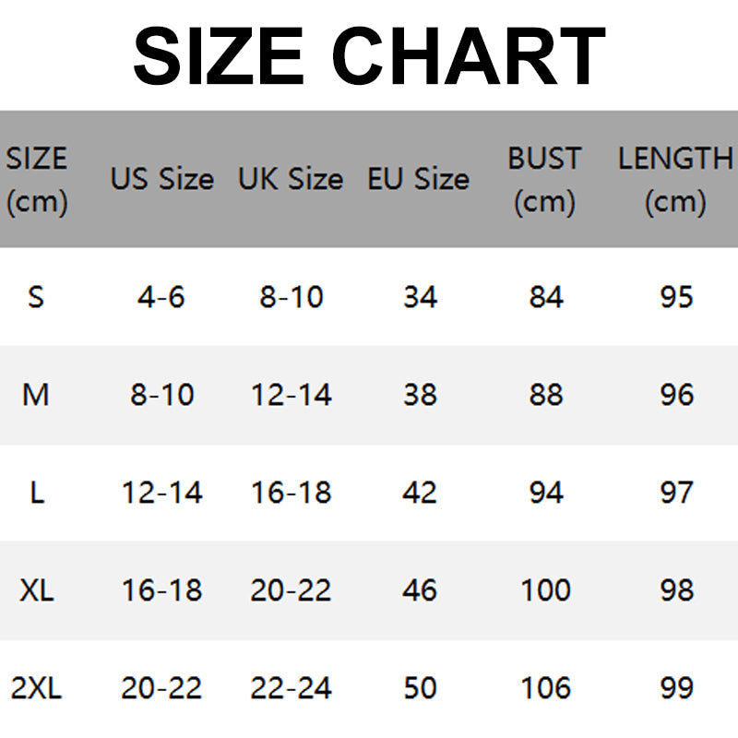Click US size 4-6 in S row

[x=161, y=297]
